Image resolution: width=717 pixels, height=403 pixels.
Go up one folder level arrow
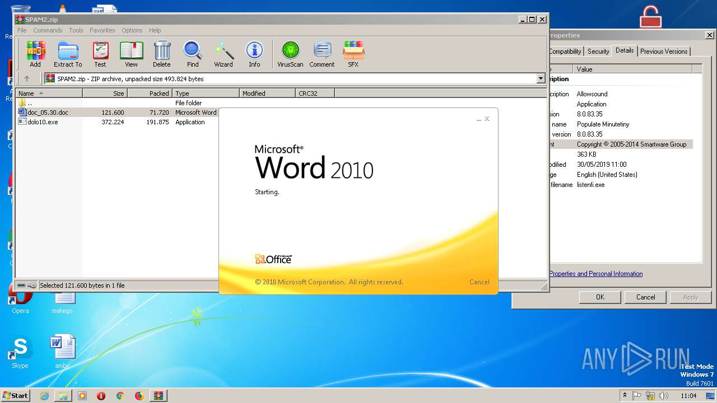point(26,79)
